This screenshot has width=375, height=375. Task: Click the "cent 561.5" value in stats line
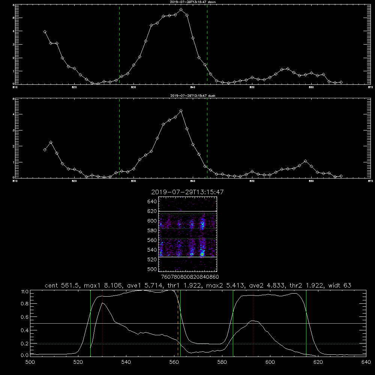pos(62,285)
